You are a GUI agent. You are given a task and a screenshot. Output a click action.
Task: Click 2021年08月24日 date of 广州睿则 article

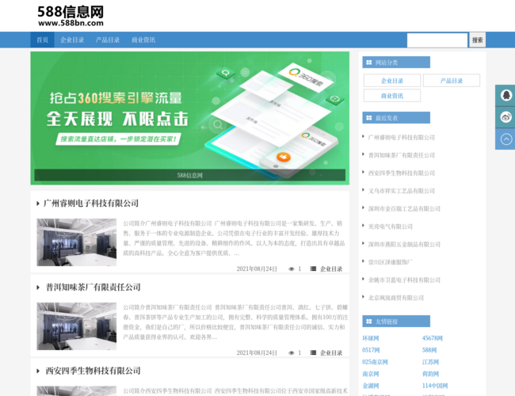coord(257,269)
